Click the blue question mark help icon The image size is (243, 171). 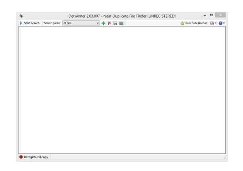click(x=220, y=23)
